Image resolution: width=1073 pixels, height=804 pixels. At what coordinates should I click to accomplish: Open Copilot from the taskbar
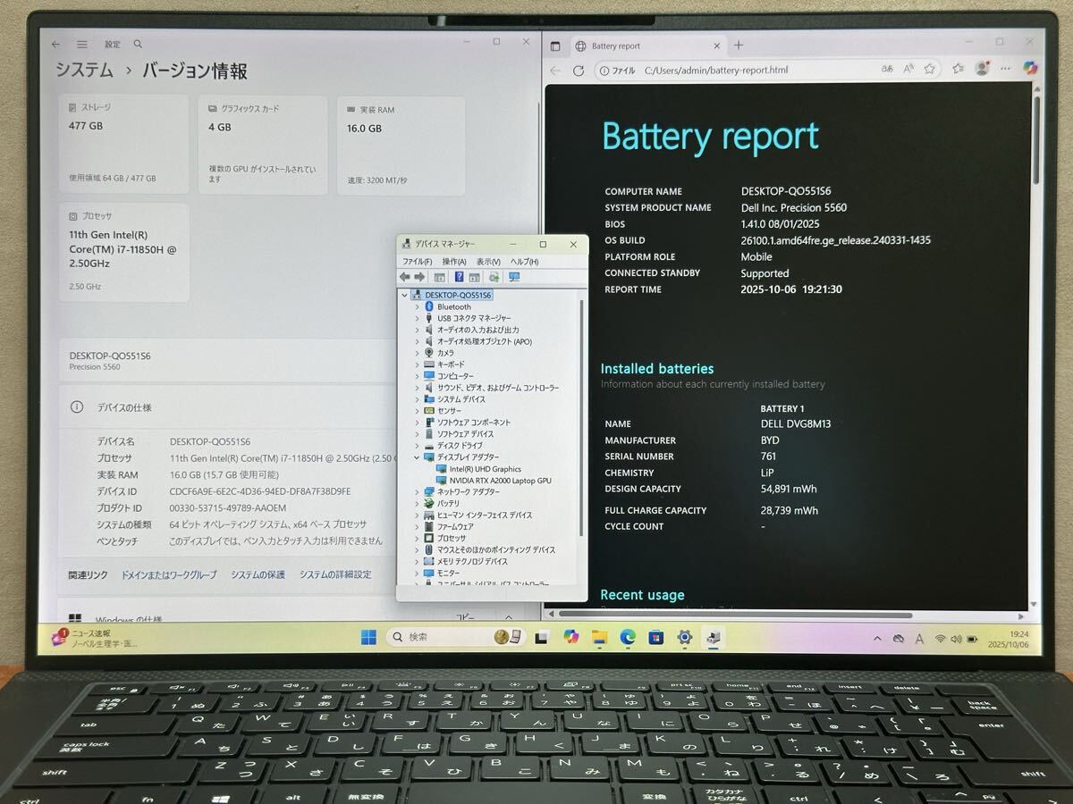(571, 636)
